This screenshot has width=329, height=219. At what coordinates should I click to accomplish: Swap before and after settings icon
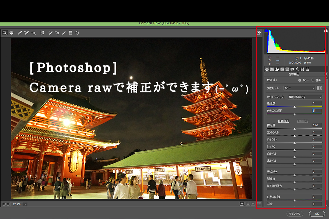[248, 204]
